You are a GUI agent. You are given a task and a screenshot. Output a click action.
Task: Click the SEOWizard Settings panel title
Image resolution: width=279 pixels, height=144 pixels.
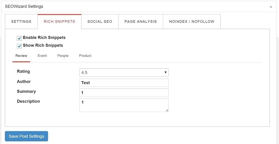(24, 6)
